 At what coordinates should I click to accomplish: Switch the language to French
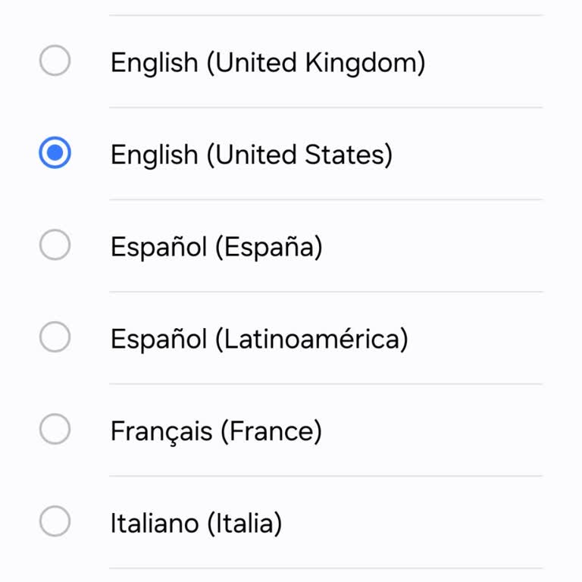coord(55,430)
